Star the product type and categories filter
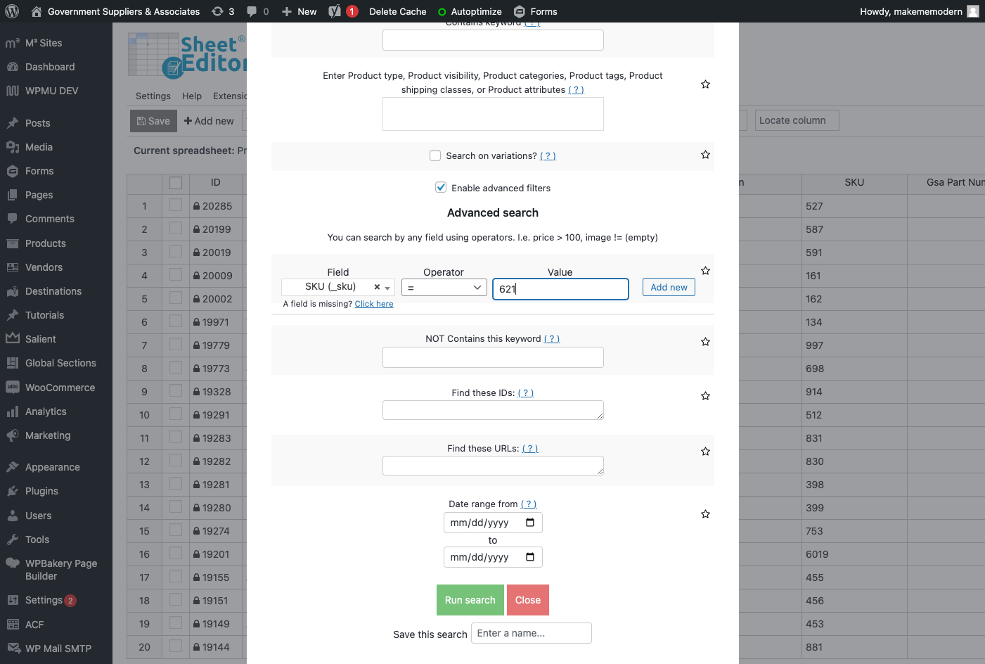Screen dimensions: 985x664 tap(705, 84)
